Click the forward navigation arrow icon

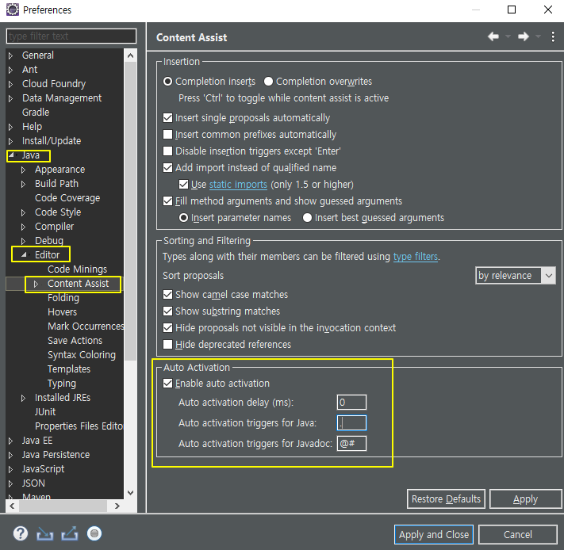click(524, 36)
